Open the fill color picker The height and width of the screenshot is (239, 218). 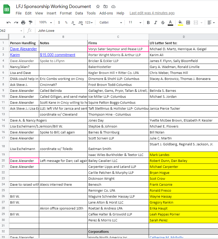tap(180, 23)
